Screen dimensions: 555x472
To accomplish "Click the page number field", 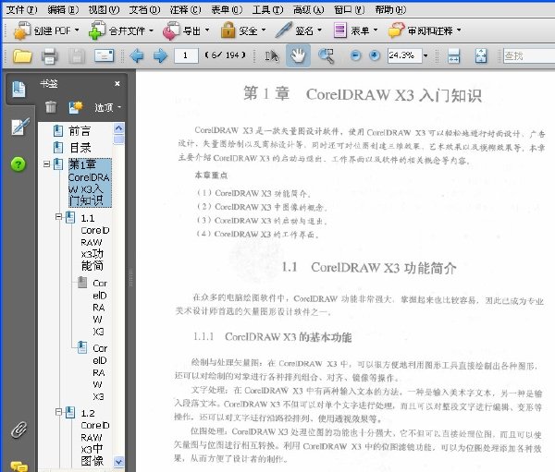I will 186,55.
